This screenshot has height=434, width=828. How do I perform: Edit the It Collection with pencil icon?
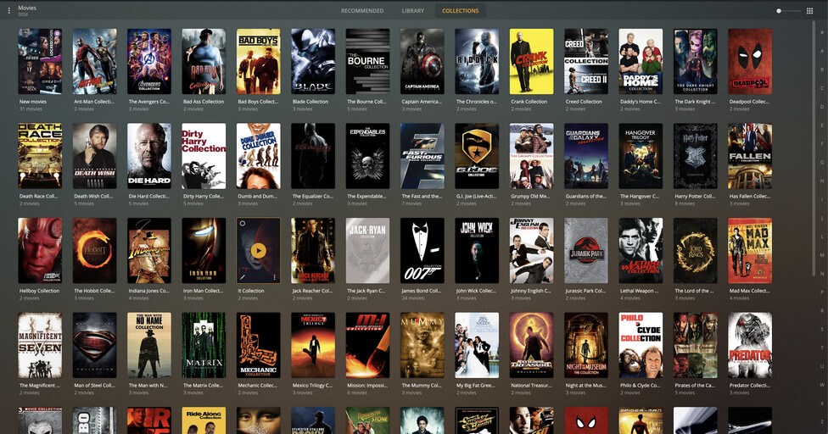(243, 277)
